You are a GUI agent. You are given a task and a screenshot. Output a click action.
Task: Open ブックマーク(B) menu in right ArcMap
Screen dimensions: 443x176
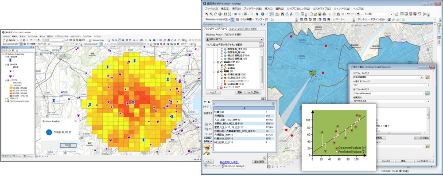pyautogui.click(x=253, y=9)
